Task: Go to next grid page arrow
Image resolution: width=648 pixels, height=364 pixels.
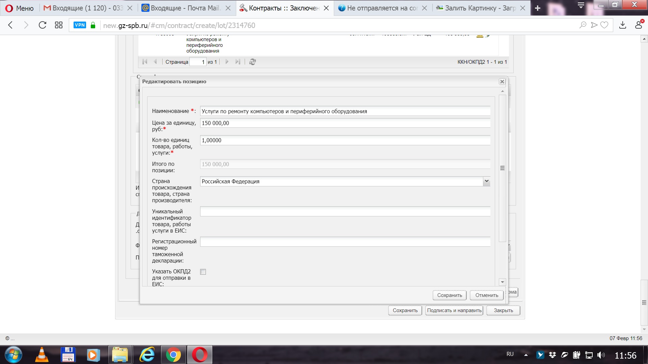Action: coord(227,62)
